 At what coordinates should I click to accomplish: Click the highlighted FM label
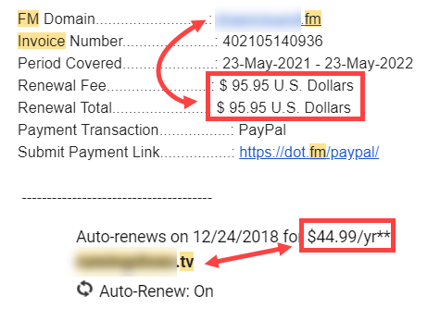(28, 18)
